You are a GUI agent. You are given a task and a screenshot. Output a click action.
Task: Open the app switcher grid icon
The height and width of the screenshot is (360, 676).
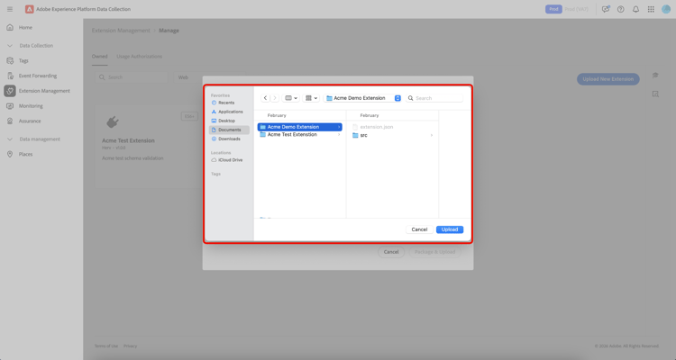(x=651, y=9)
